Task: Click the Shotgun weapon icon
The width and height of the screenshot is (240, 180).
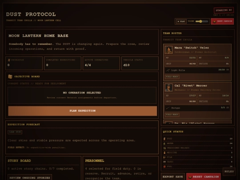Action: (168, 108)
